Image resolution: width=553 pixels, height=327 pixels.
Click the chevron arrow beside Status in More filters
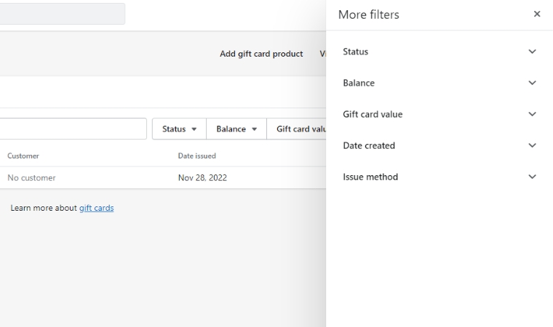(532, 52)
